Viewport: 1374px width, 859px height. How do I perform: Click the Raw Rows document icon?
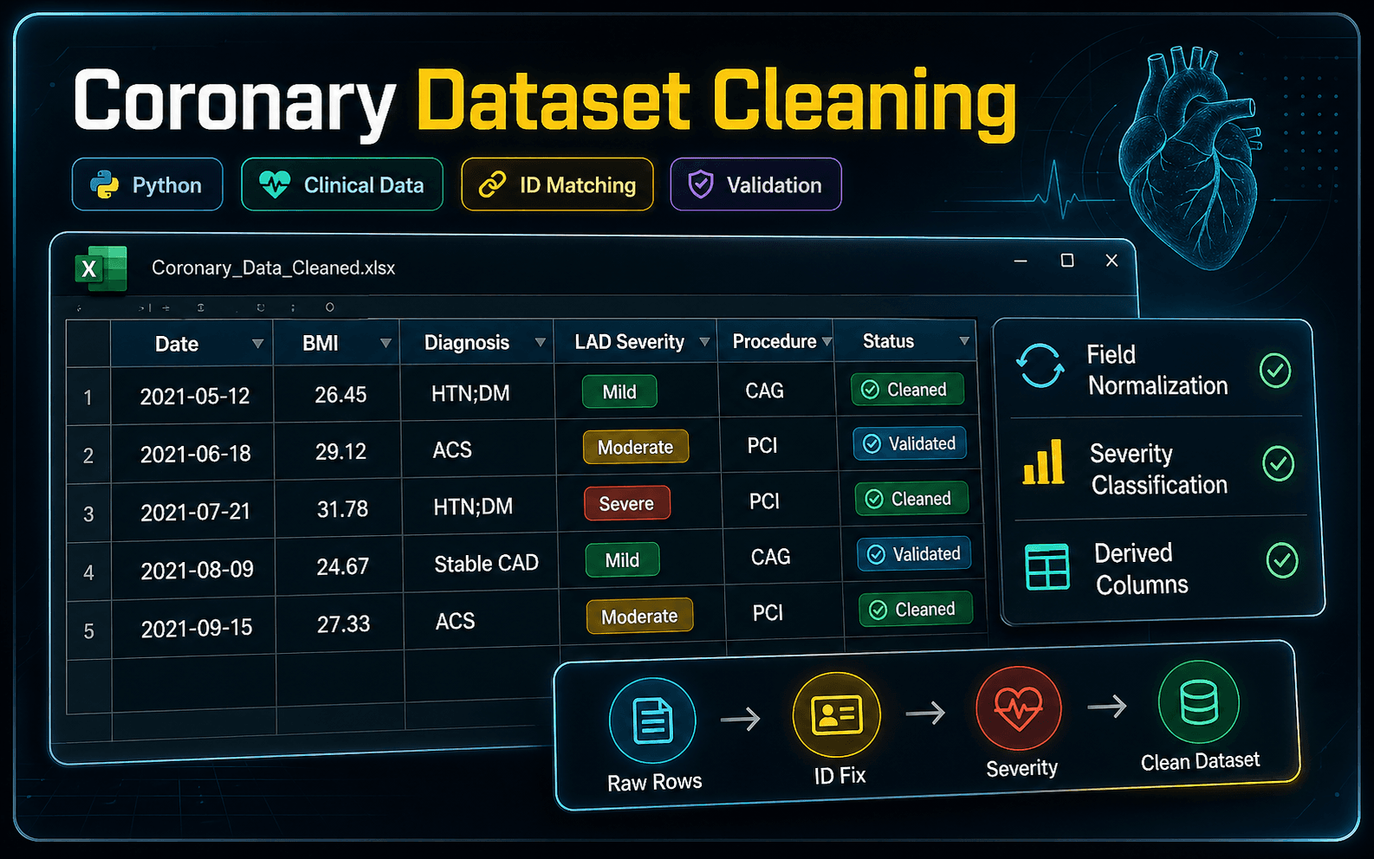click(x=652, y=720)
